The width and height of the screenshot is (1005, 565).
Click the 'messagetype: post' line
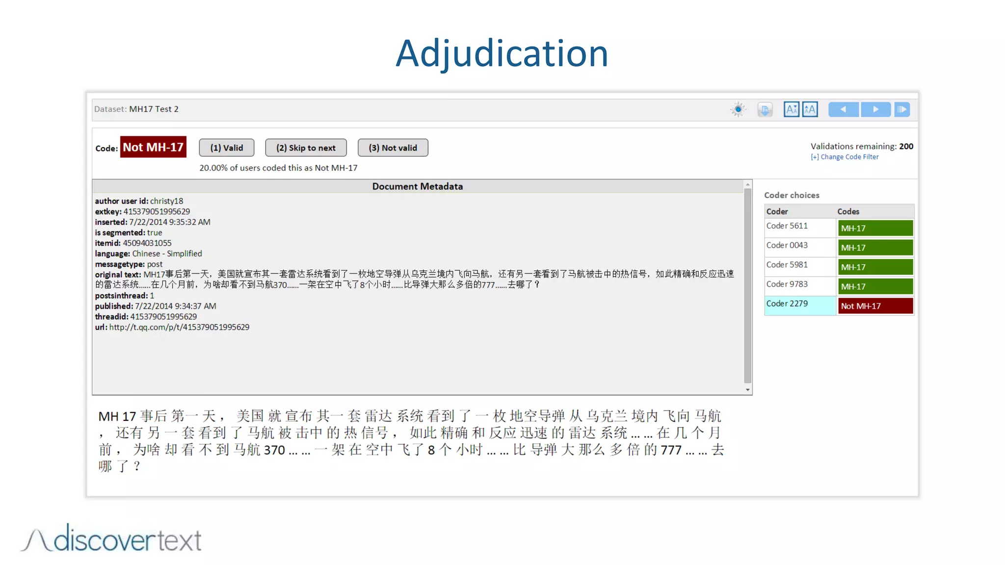(129, 264)
